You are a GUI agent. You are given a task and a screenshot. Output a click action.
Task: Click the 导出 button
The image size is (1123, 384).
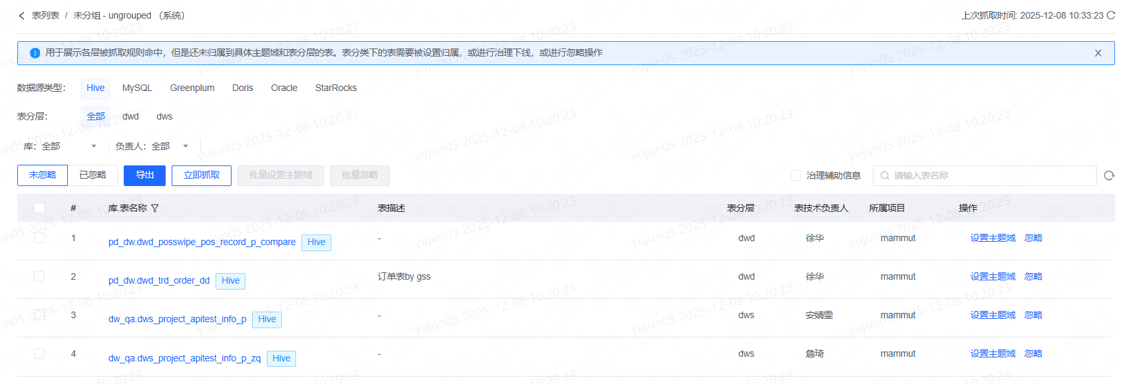(x=144, y=175)
